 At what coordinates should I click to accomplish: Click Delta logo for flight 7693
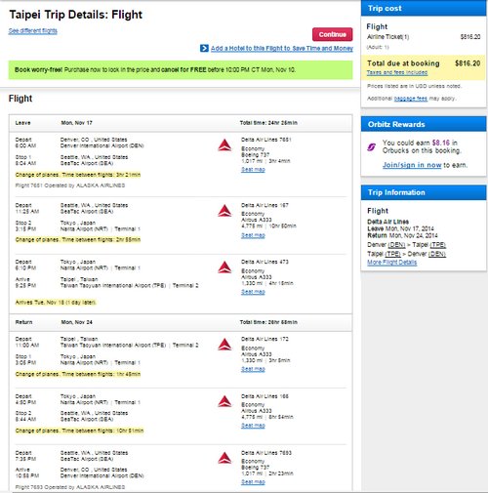(224, 458)
